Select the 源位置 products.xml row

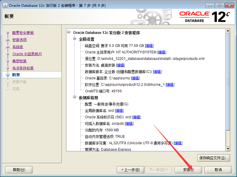[x=145, y=58]
